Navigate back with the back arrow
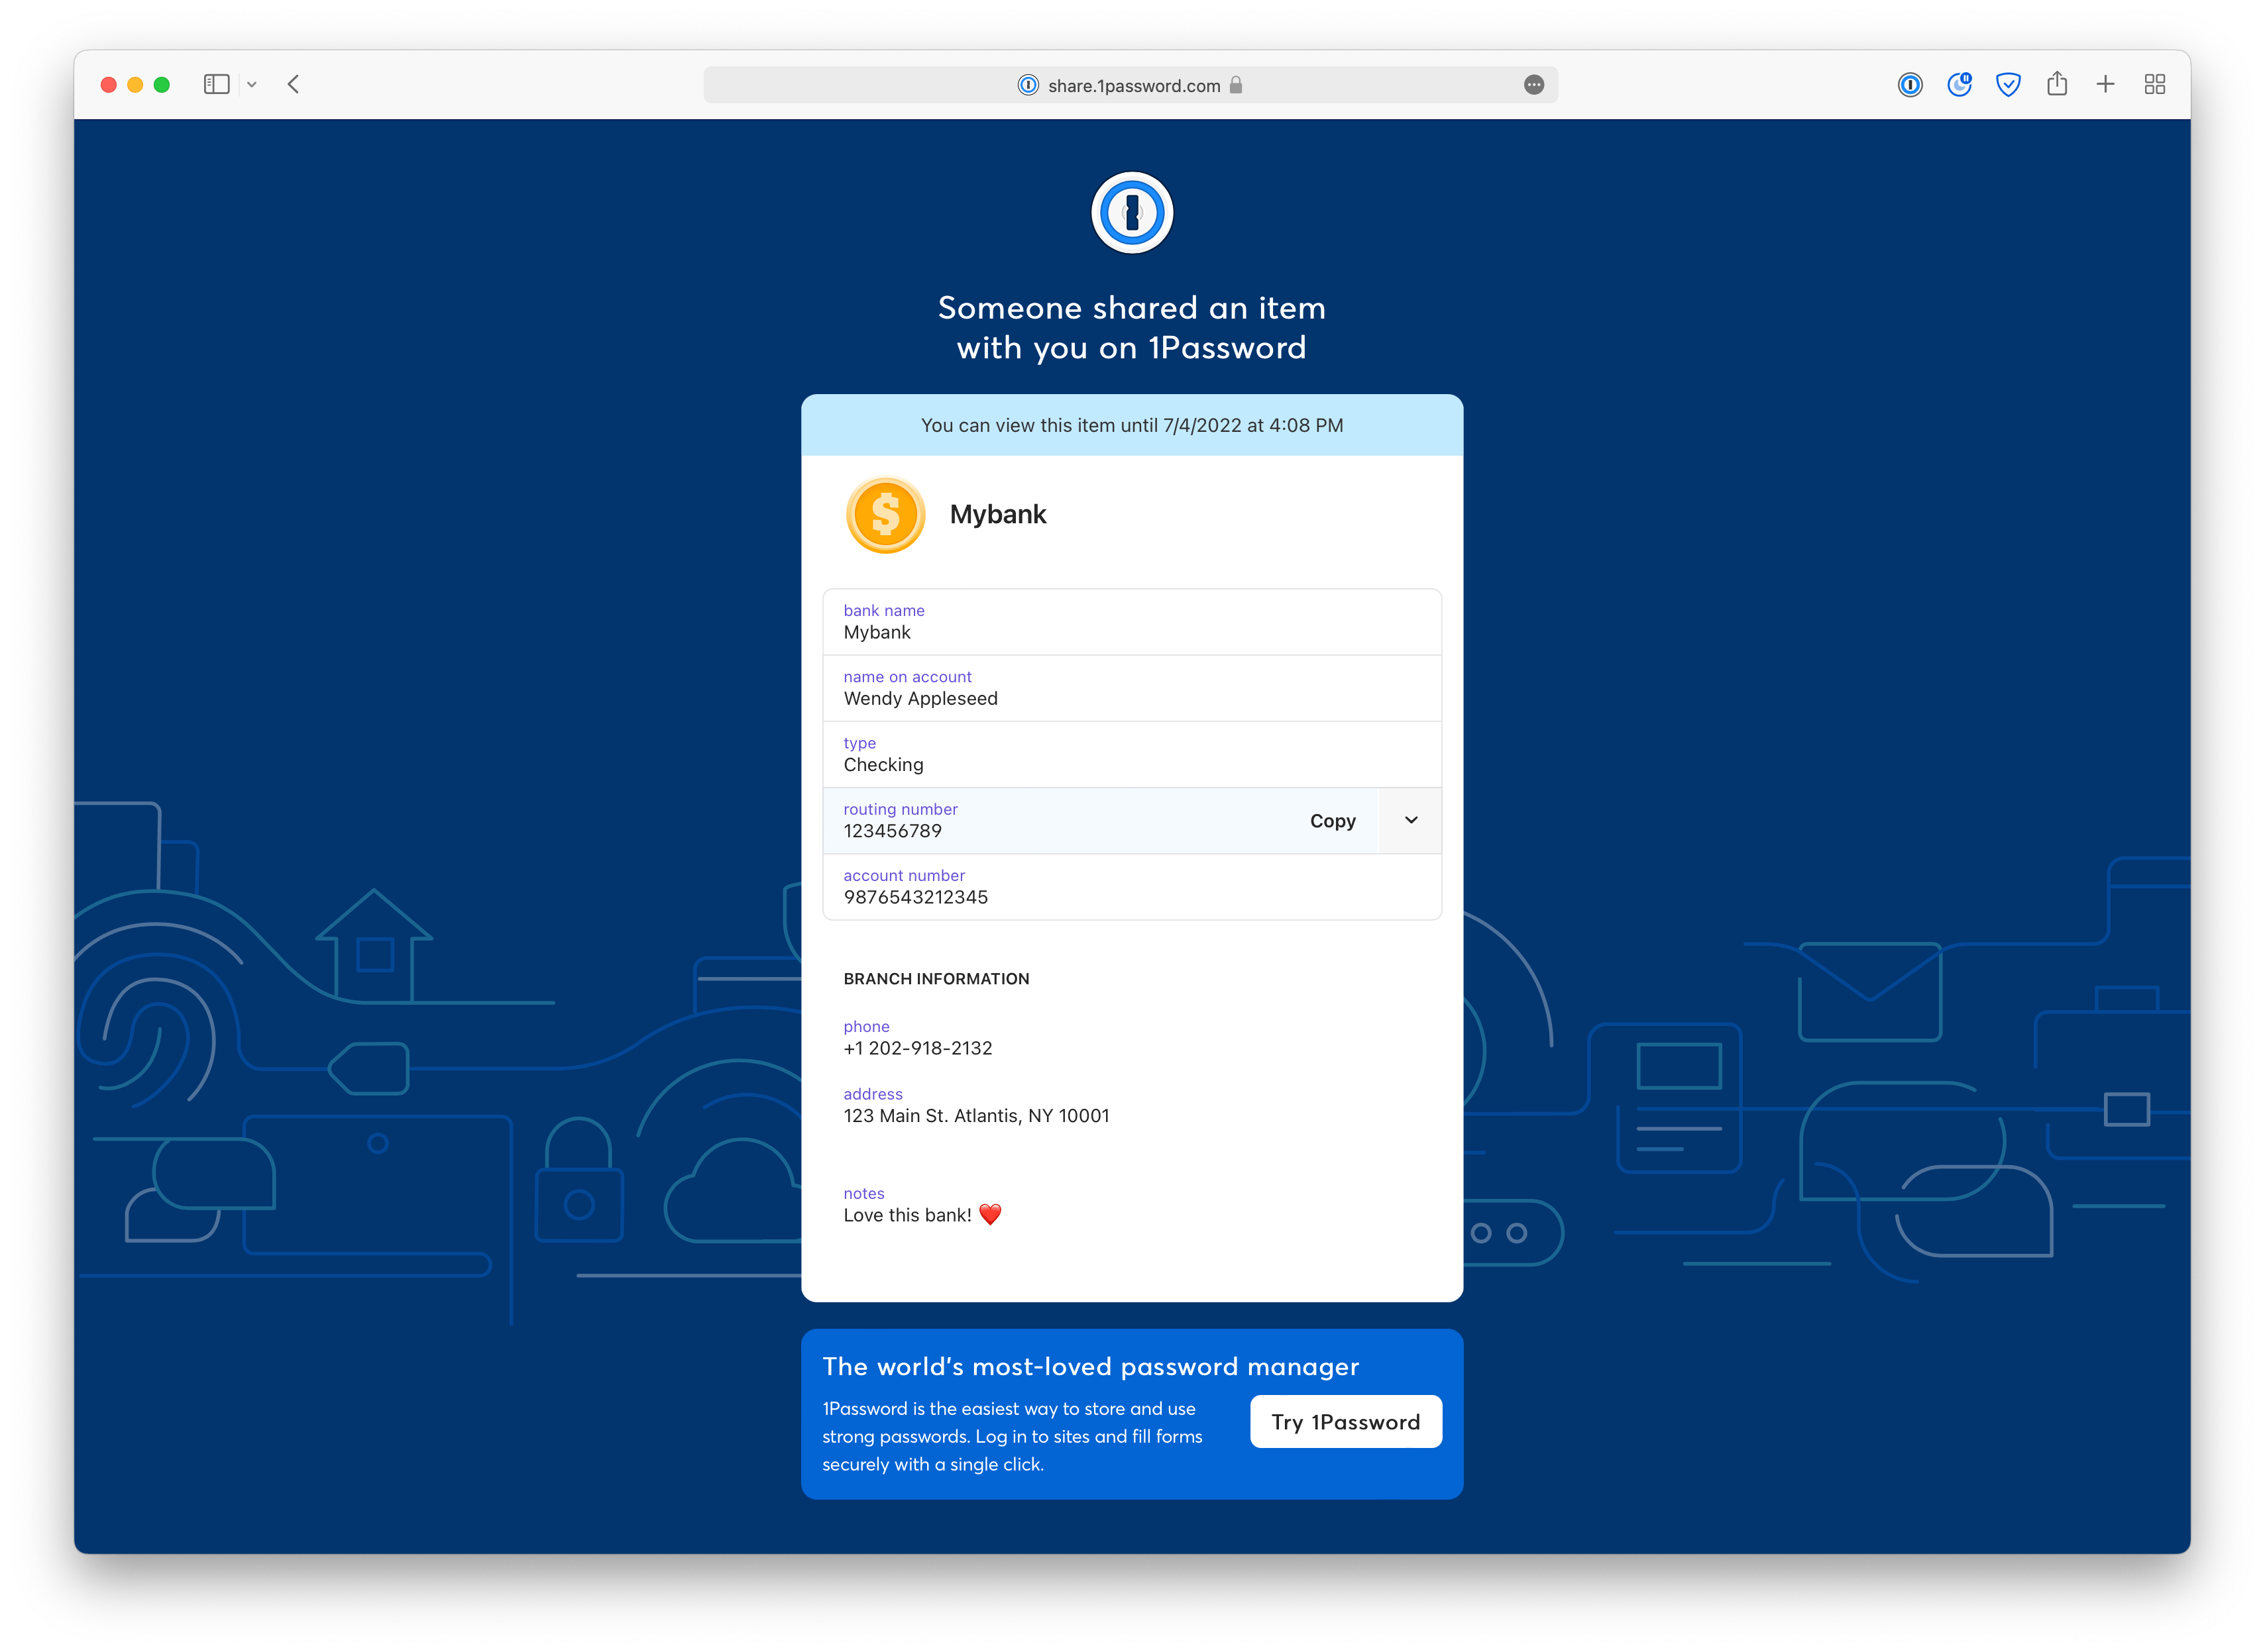The image size is (2265, 1652). (x=293, y=84)
